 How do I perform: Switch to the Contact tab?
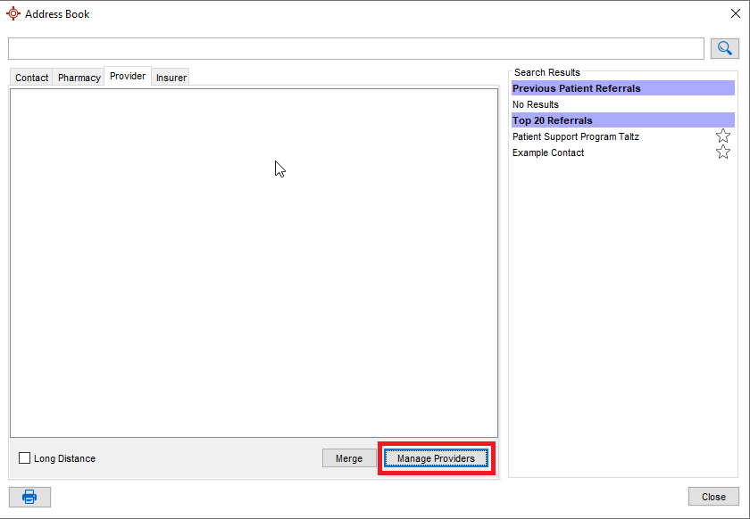[31, 78]
